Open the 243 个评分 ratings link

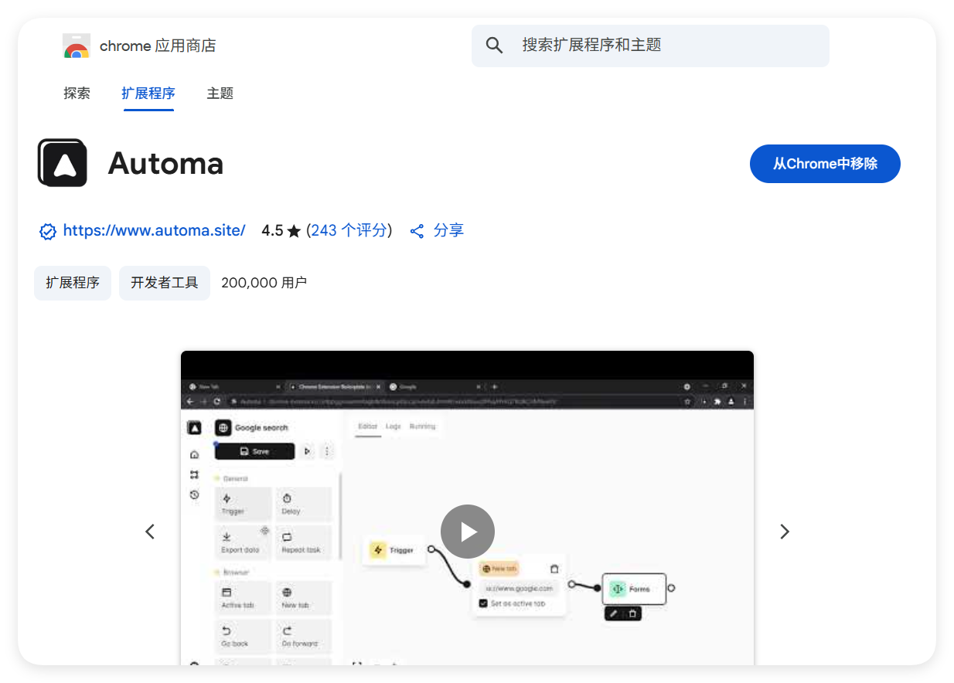(350, 230)
